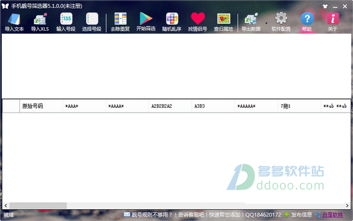The height and width of the screenshot is (221, 353).
Task: Expand the dropdown arrow beside 导出数据
Action: pos(266,23)
